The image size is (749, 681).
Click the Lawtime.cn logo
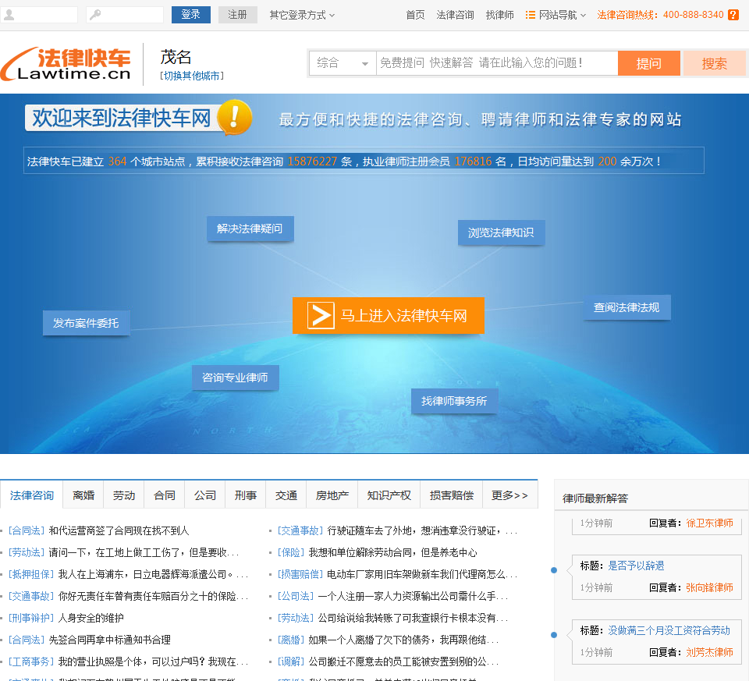coord(66,64)
